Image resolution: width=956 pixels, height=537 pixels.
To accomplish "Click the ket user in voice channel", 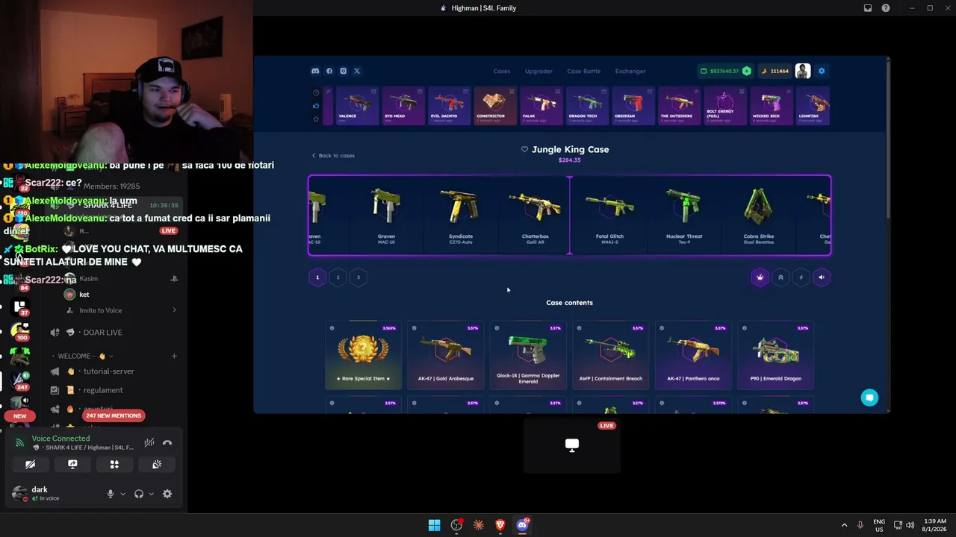I will point(84,295).
